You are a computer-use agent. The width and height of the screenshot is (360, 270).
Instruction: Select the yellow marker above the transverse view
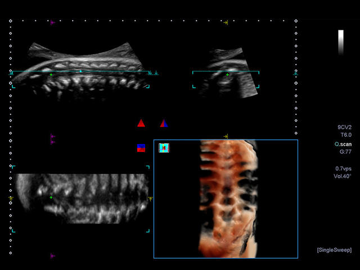226,22
